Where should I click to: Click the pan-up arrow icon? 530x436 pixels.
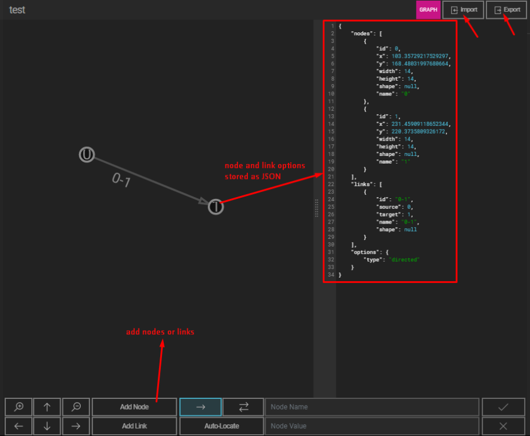coord(47,407)
